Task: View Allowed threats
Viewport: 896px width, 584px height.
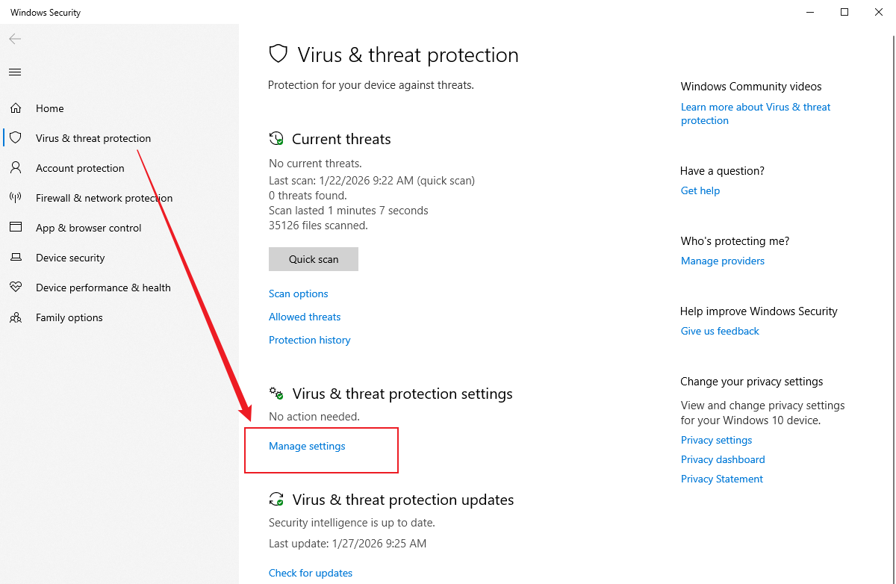Action: point(304,317)
